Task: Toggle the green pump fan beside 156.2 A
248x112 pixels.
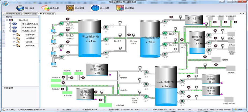Action: point(61,35)
